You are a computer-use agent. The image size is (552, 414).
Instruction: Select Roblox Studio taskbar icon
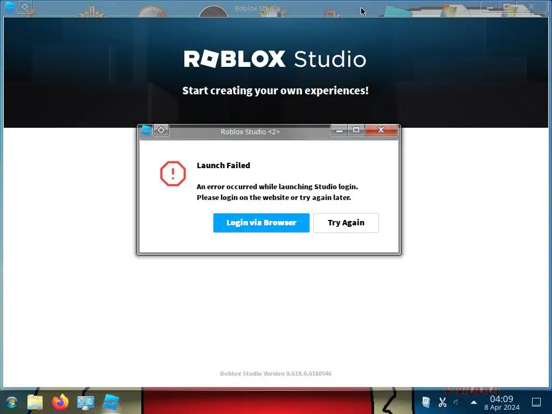click(111, 402)
